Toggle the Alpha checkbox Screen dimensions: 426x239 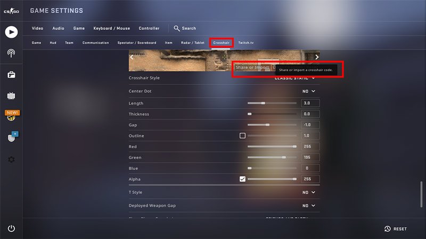[242, 179]
